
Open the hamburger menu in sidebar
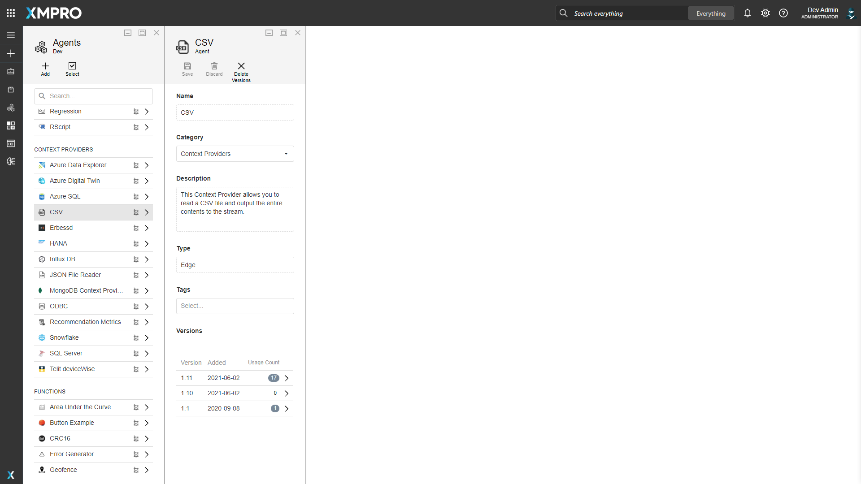[11, 35]
